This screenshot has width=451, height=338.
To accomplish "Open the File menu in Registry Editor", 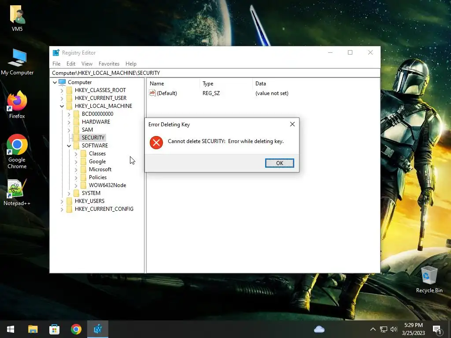I will coord(56,64).
